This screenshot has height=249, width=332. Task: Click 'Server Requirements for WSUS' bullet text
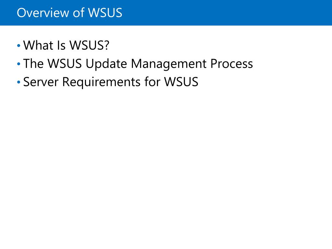coord(111,82)
